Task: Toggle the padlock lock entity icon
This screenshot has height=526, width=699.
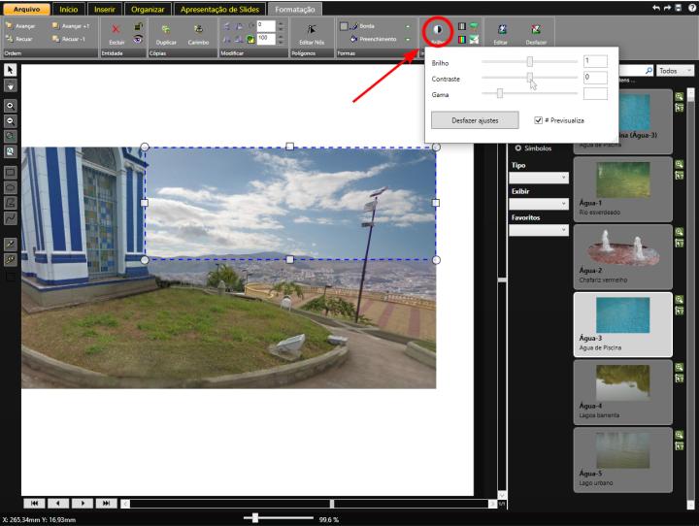Action: tap(139, 27)
